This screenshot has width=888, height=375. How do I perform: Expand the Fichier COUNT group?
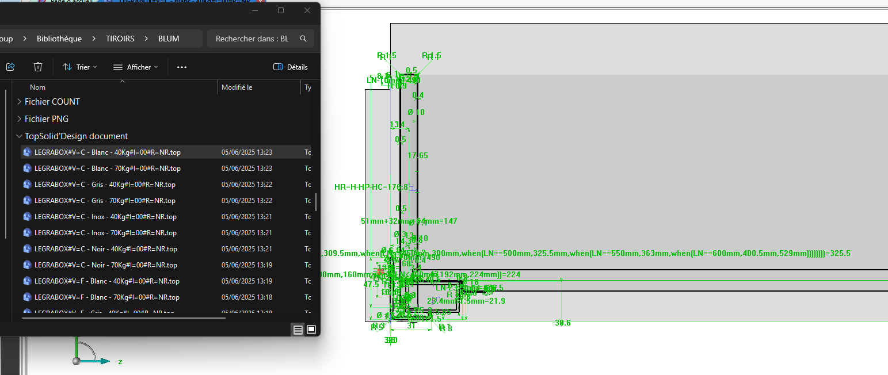coord(20,102)
